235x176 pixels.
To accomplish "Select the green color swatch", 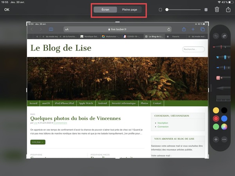I will pos(215,127).
